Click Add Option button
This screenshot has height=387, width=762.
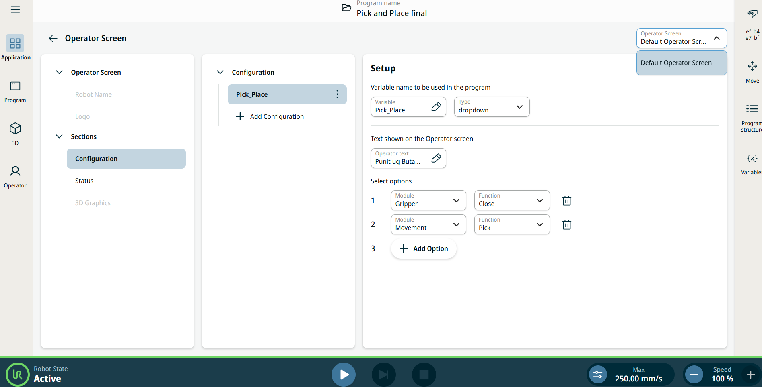[424, 248]
